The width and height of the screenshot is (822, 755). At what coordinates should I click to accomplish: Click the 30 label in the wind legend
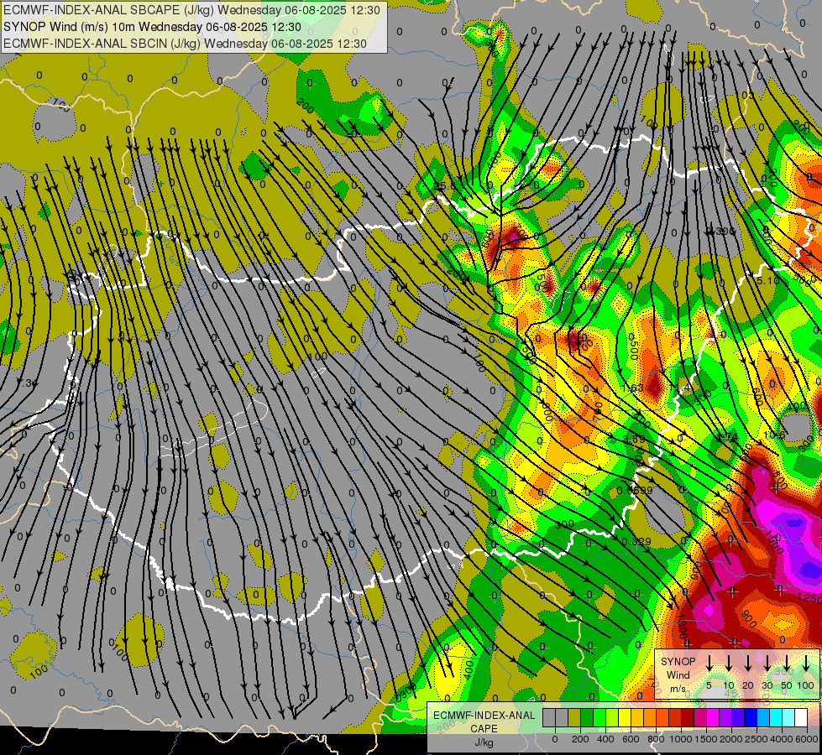pos(767,685)
